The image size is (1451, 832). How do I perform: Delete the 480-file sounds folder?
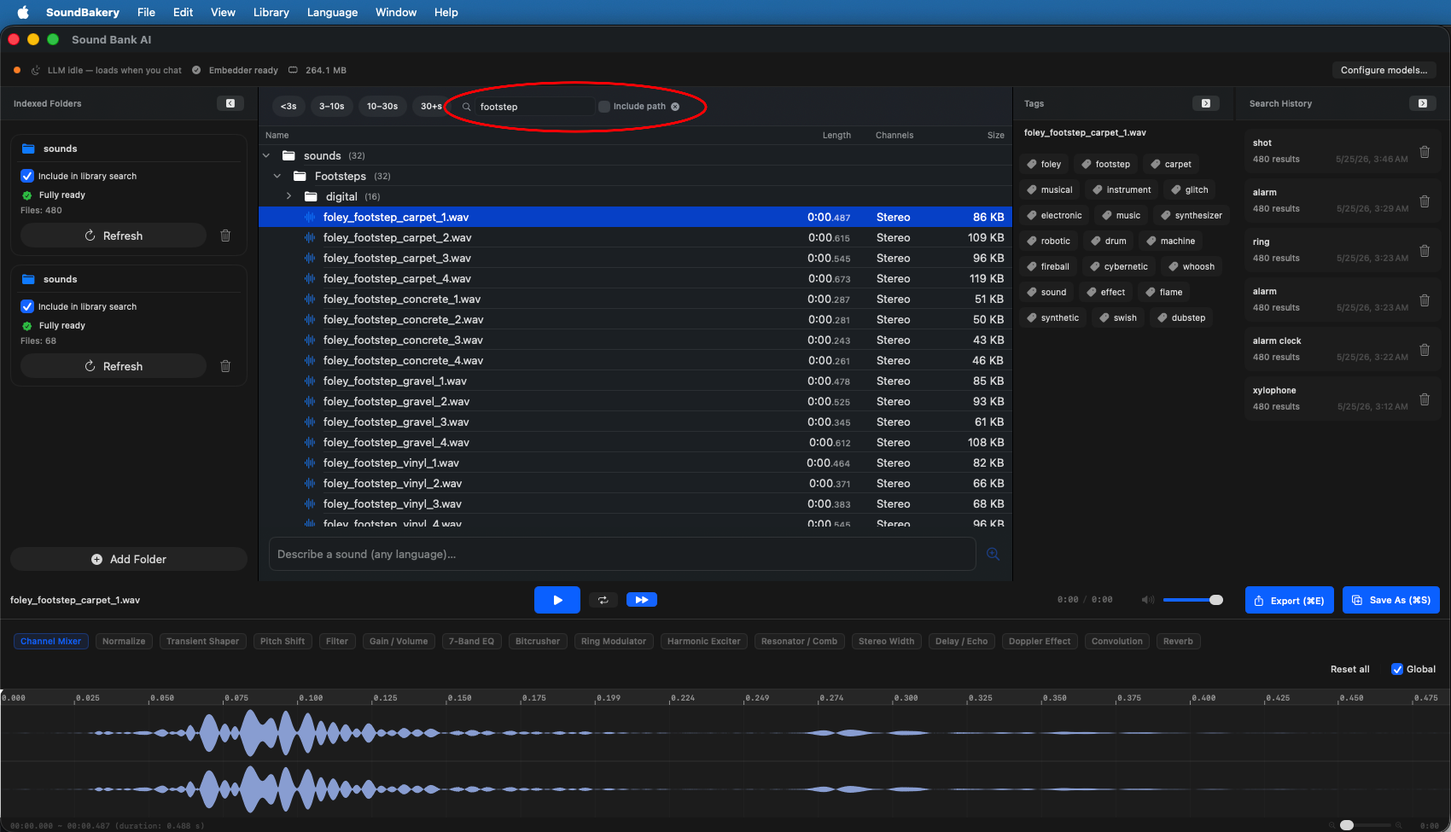tap(225, 236)
